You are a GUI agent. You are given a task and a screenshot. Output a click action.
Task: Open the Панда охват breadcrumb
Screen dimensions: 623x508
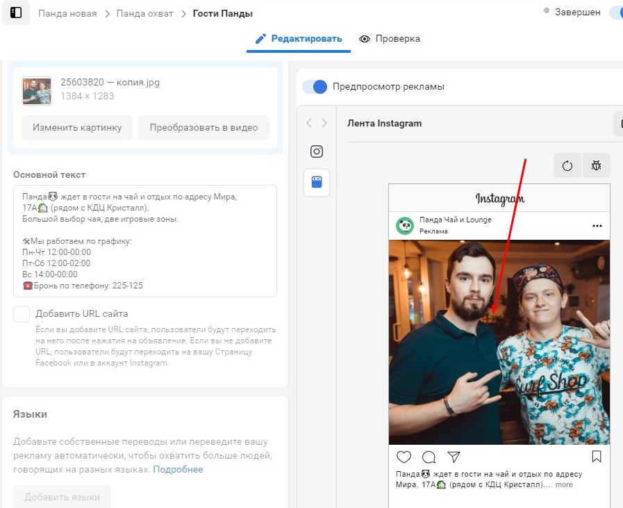[x=145, y=13]
